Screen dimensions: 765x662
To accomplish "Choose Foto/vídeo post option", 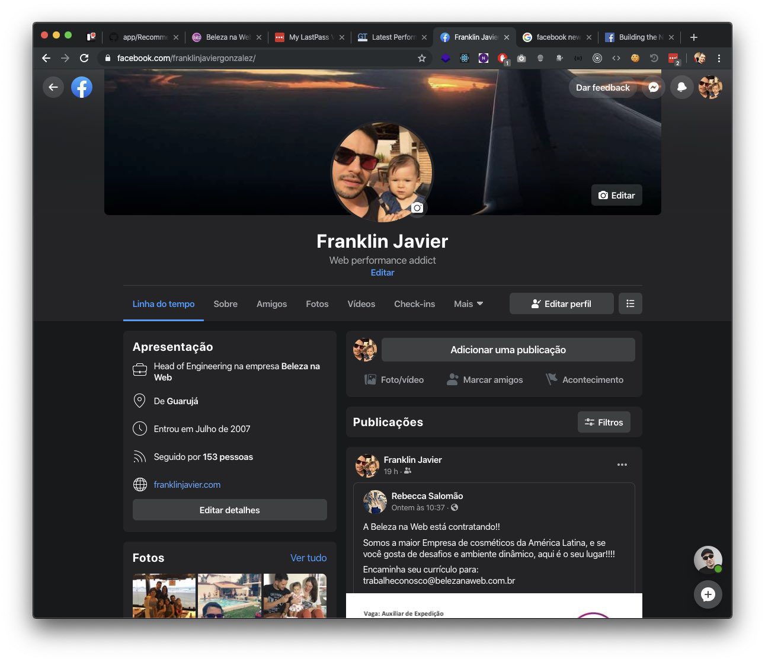I will tap(394, 379).
